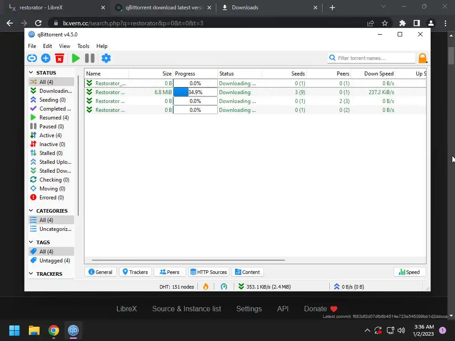Open the Speed graph tab
The height and width of the screenshot is (341, 455).
click(x=409, y=272)
